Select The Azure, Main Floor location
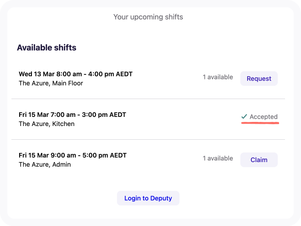301x226 pixels. [51, 83]
